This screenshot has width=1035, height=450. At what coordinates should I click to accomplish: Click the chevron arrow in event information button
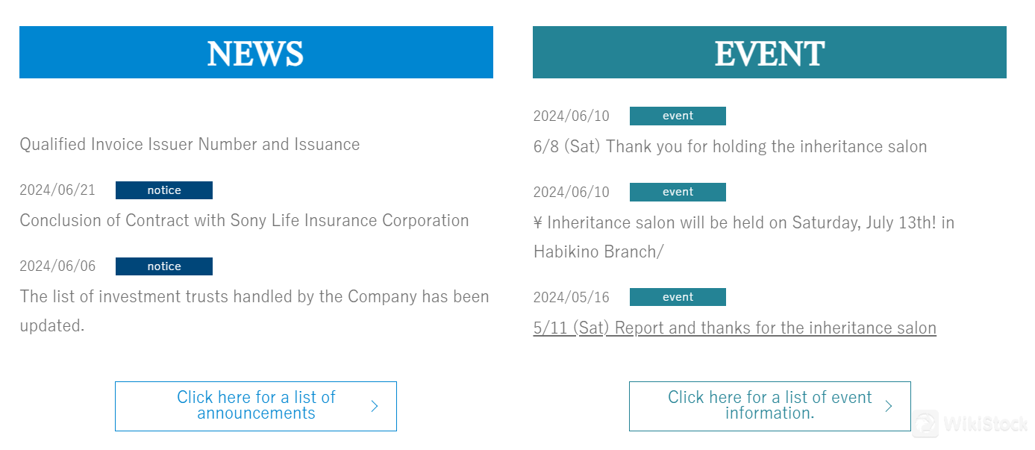click(x=889, y=406)
